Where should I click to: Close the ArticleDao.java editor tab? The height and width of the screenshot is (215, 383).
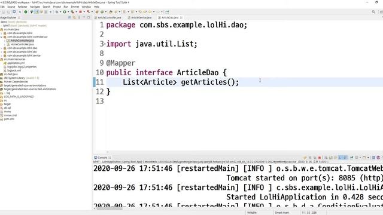click(181, 17)
